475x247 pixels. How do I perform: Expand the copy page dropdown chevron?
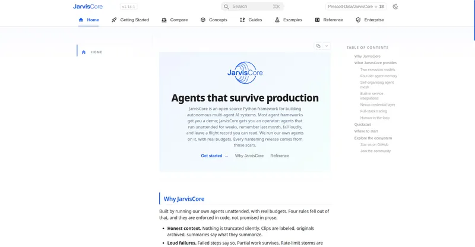pos(327,46)
